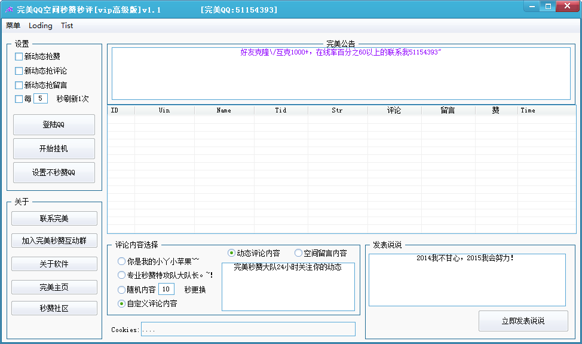Open the Loding menu
This screenshot has height=344, width=582.
coord(41,26)
